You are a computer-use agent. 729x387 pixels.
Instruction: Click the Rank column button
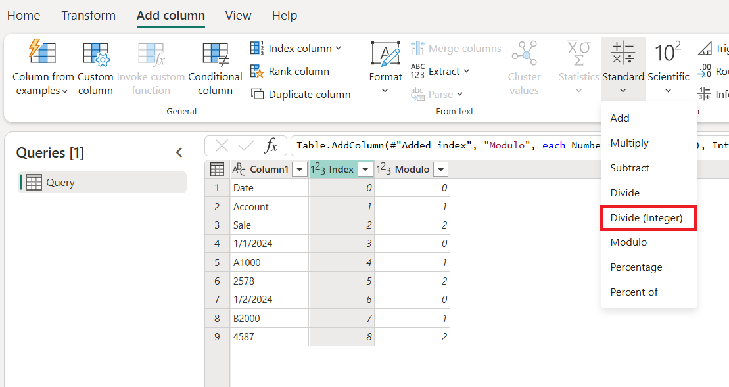click(298, 71)
